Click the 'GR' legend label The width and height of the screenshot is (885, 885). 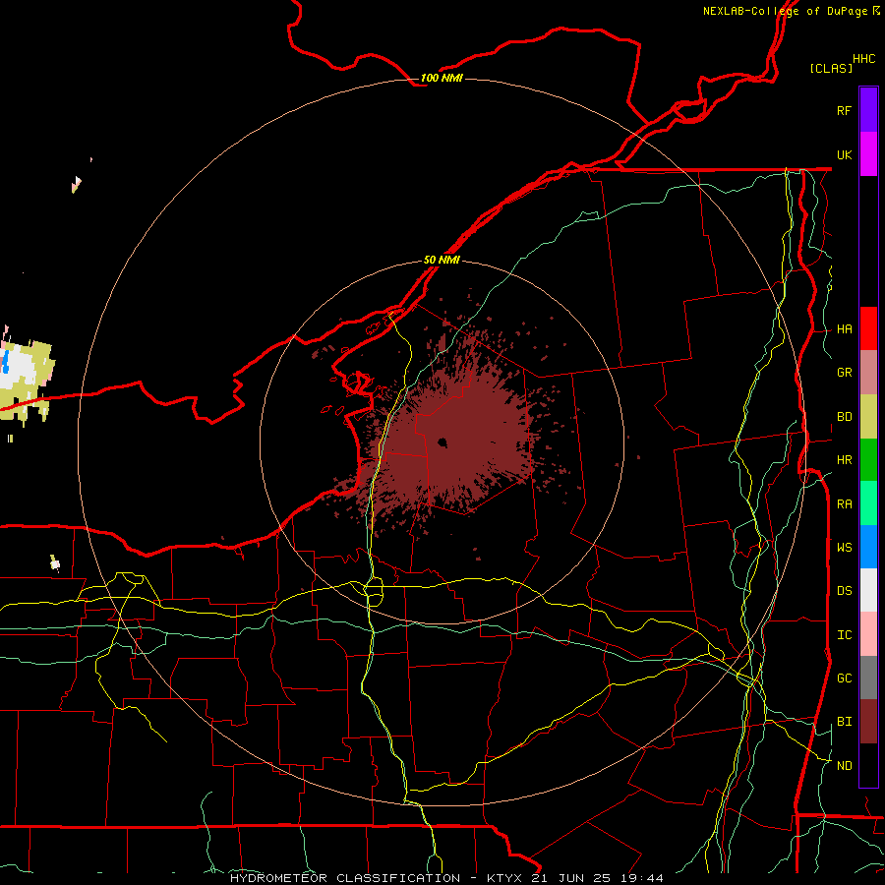click(844, 373)
